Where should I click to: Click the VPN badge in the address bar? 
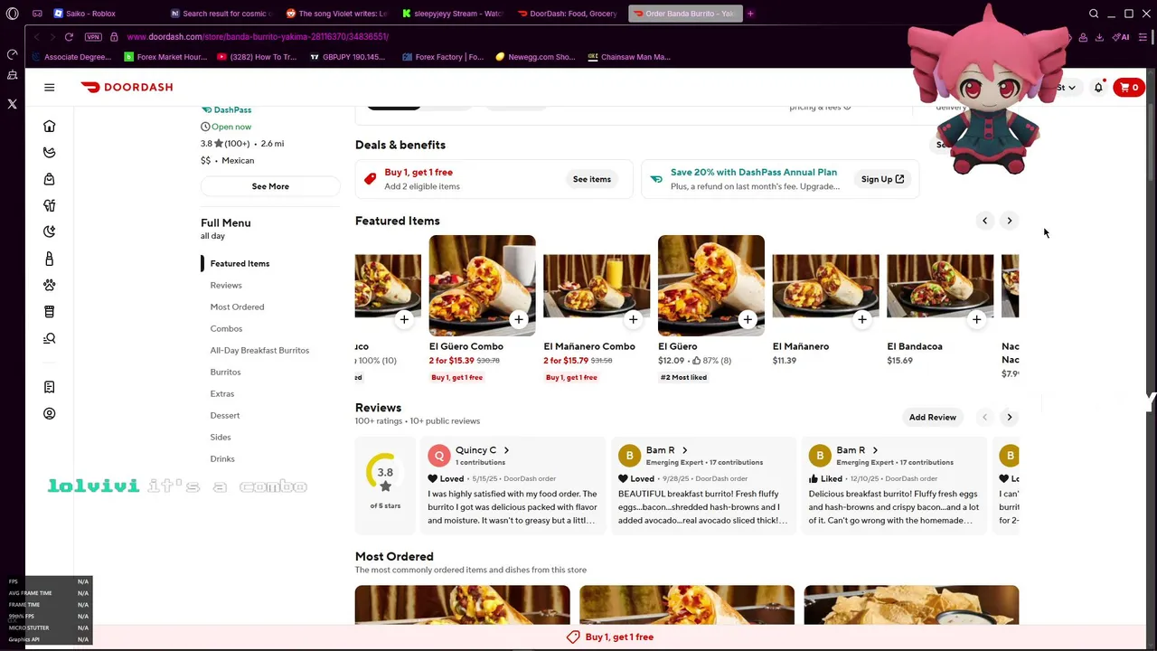click(x=93, y=37)
